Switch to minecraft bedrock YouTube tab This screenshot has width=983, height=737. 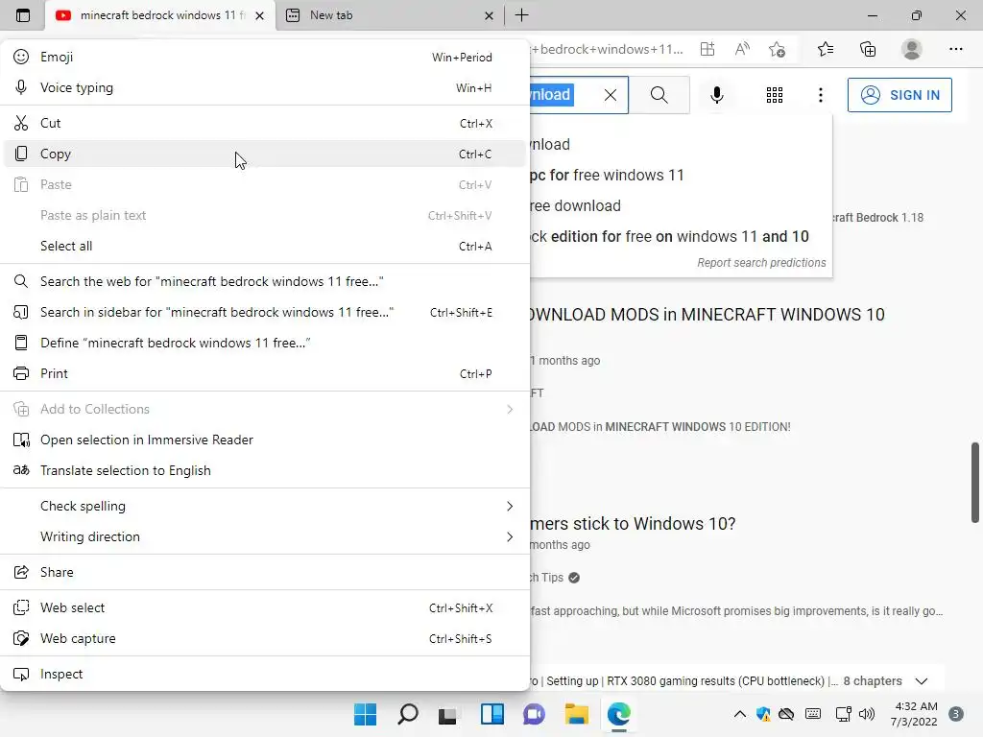pyautogui.click(x=160, y=15)
